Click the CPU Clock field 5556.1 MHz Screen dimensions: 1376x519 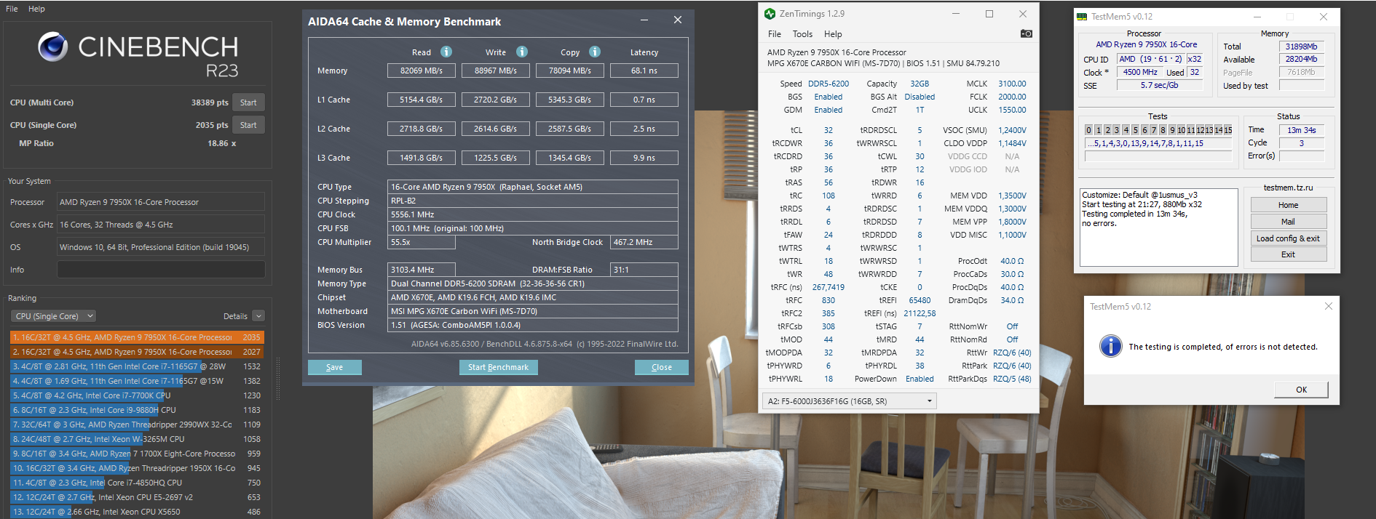[x=533, y=214]
